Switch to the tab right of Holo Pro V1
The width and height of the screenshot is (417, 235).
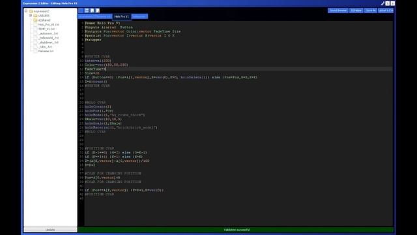[x=139, y=16]
